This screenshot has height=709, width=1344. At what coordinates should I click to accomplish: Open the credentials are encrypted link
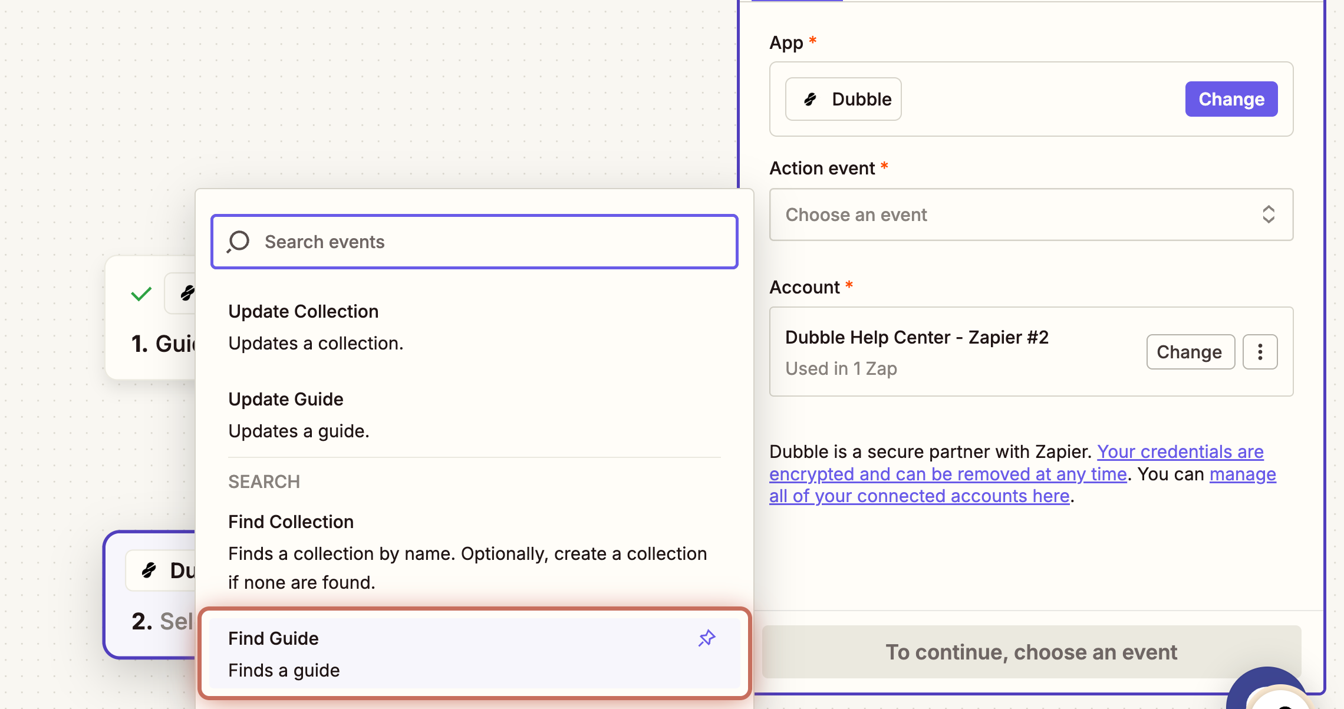1016,463
